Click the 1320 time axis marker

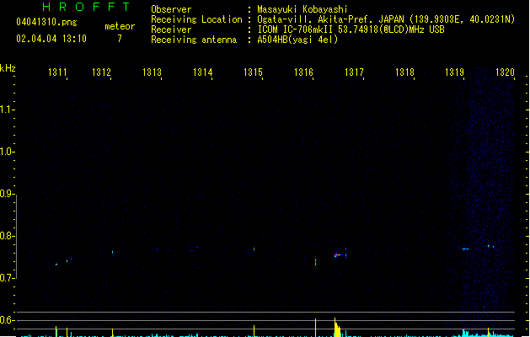point(505,72)
